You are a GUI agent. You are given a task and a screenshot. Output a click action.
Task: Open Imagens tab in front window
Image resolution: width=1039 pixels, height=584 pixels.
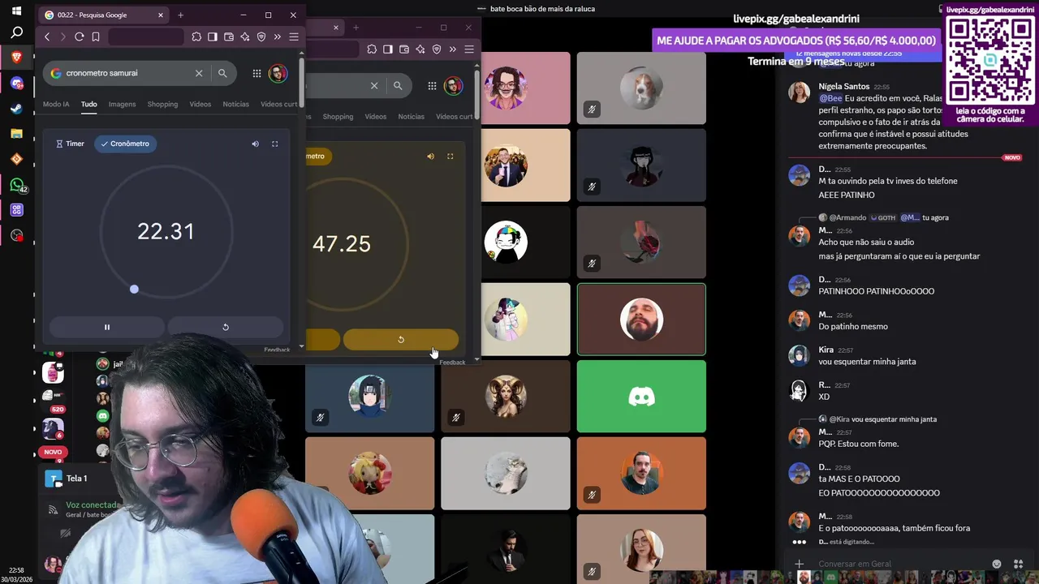[x=122, y=104]
